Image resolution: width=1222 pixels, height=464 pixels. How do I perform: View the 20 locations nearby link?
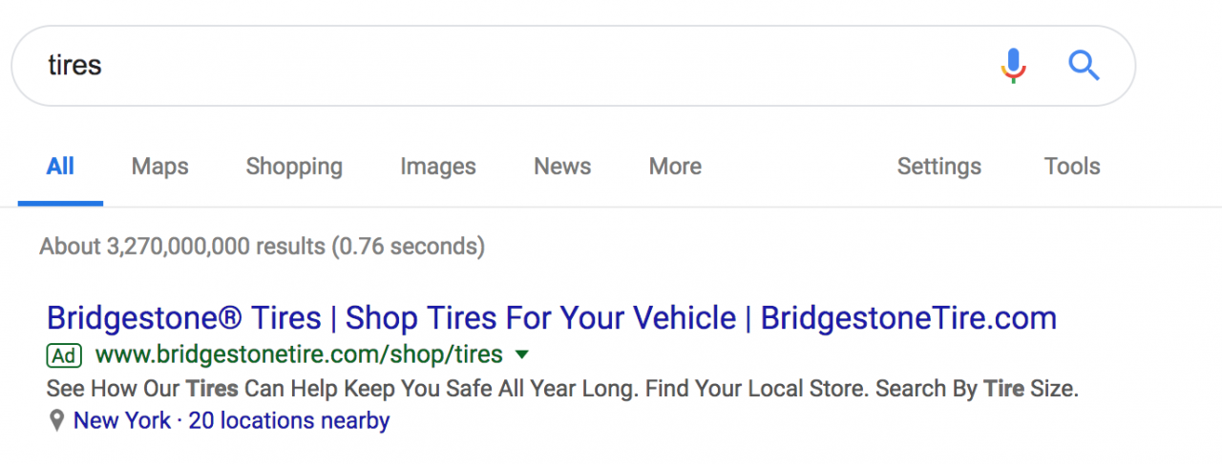point(289,420)
